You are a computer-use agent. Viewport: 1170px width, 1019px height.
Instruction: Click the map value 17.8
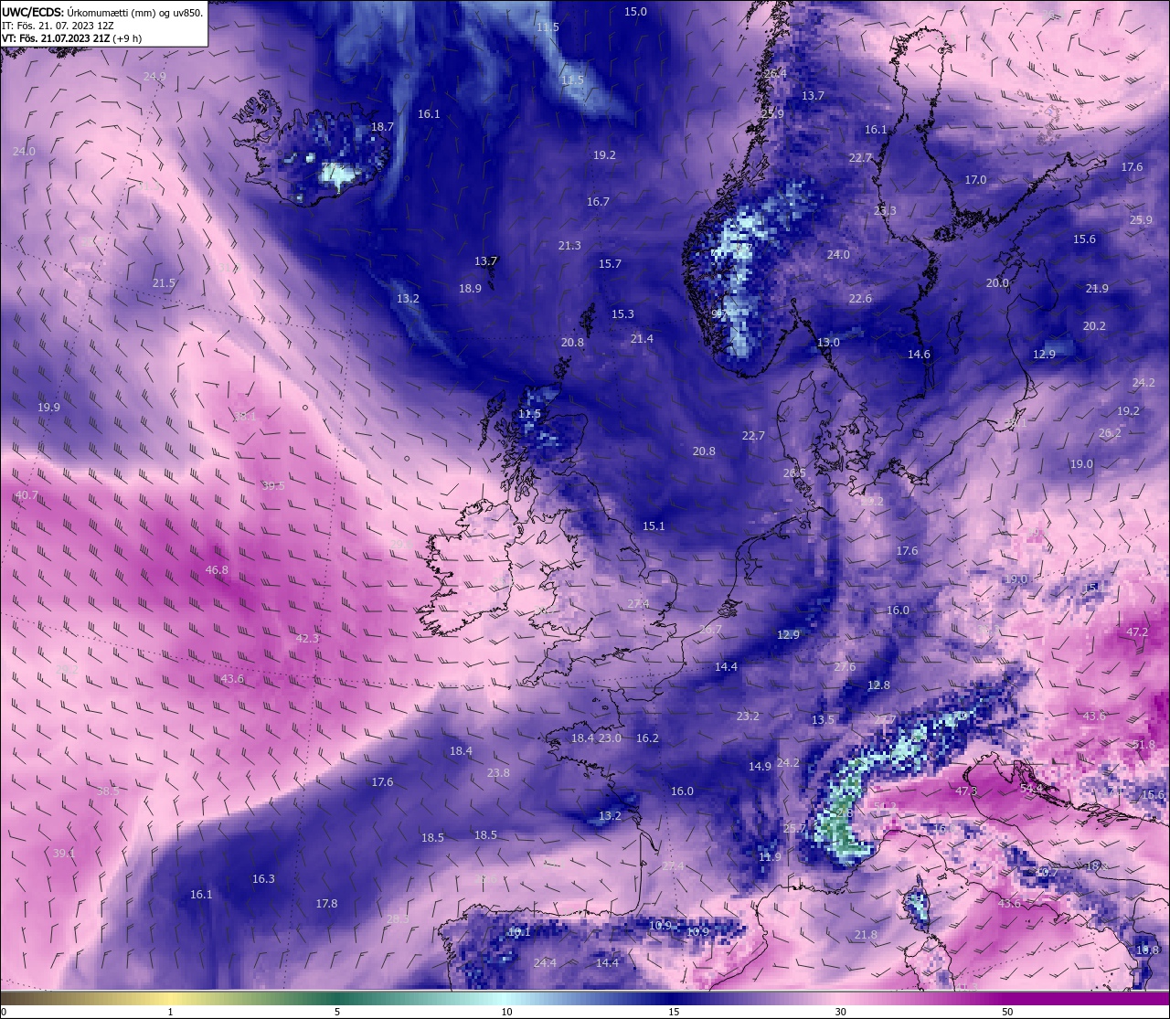326,904
